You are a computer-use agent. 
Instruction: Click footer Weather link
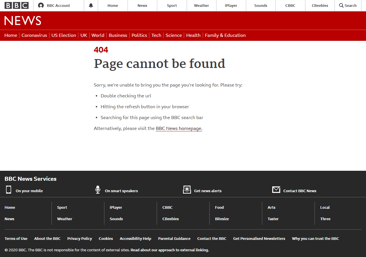[x=65, y=219]
